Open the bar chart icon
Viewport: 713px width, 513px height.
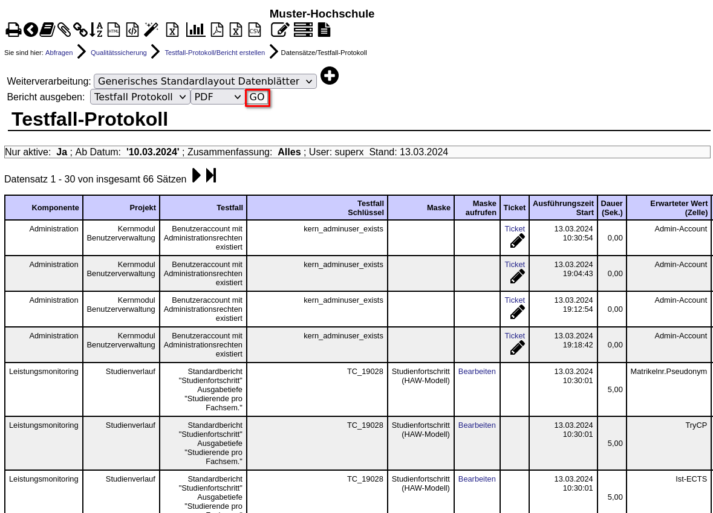tap(196, 30)
